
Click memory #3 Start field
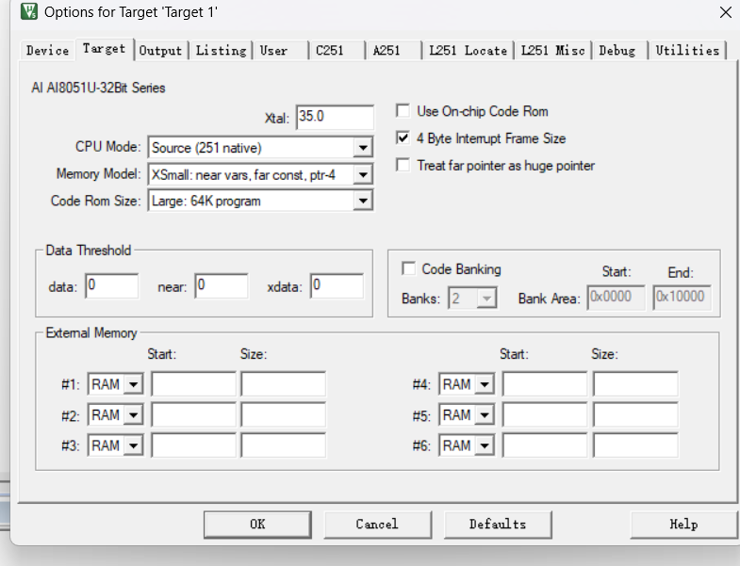point(193,445)
